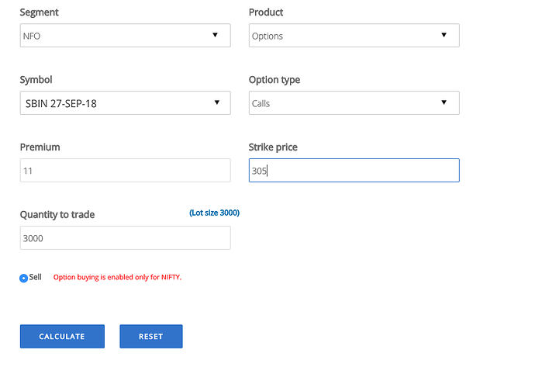Click the Option type label

(274, 80)
